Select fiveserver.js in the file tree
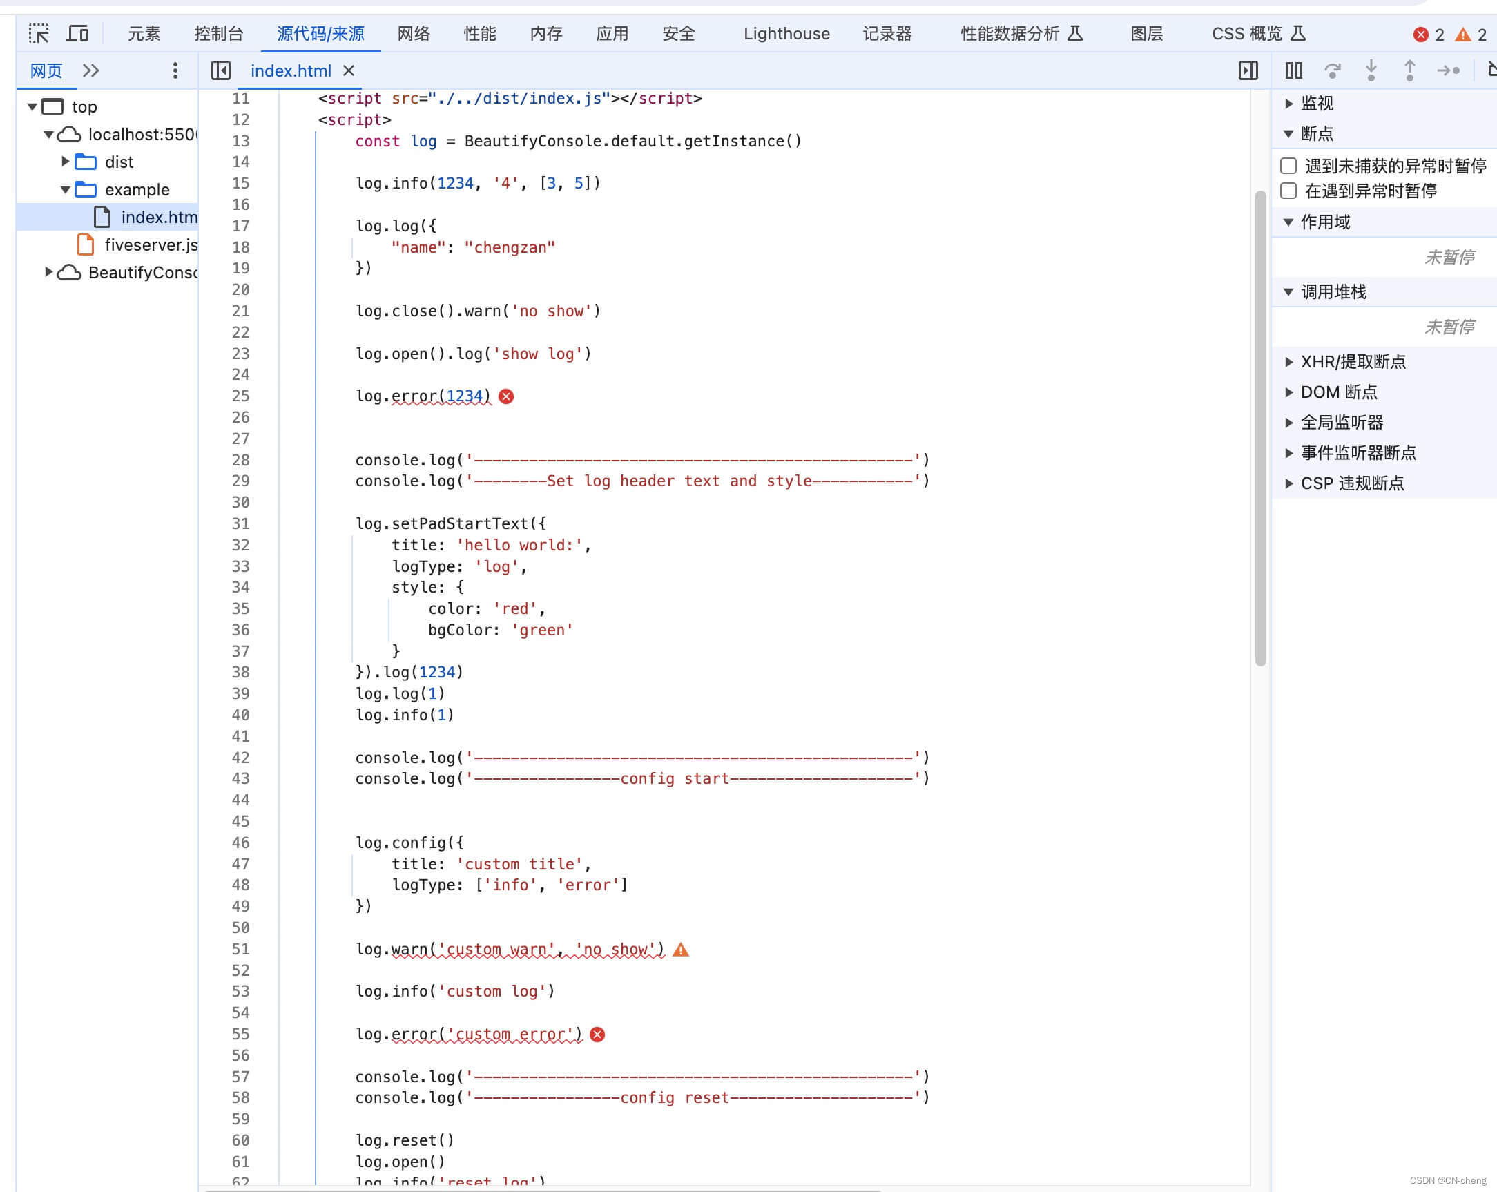The width and height of the screenshot is (1497, 1192). (151, 244)
